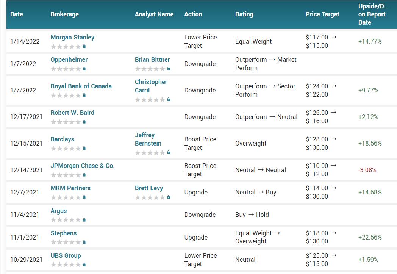397x274 pixels.
Task: Select the 1/14/2022 date cell
Action: [x=25, y=42]
